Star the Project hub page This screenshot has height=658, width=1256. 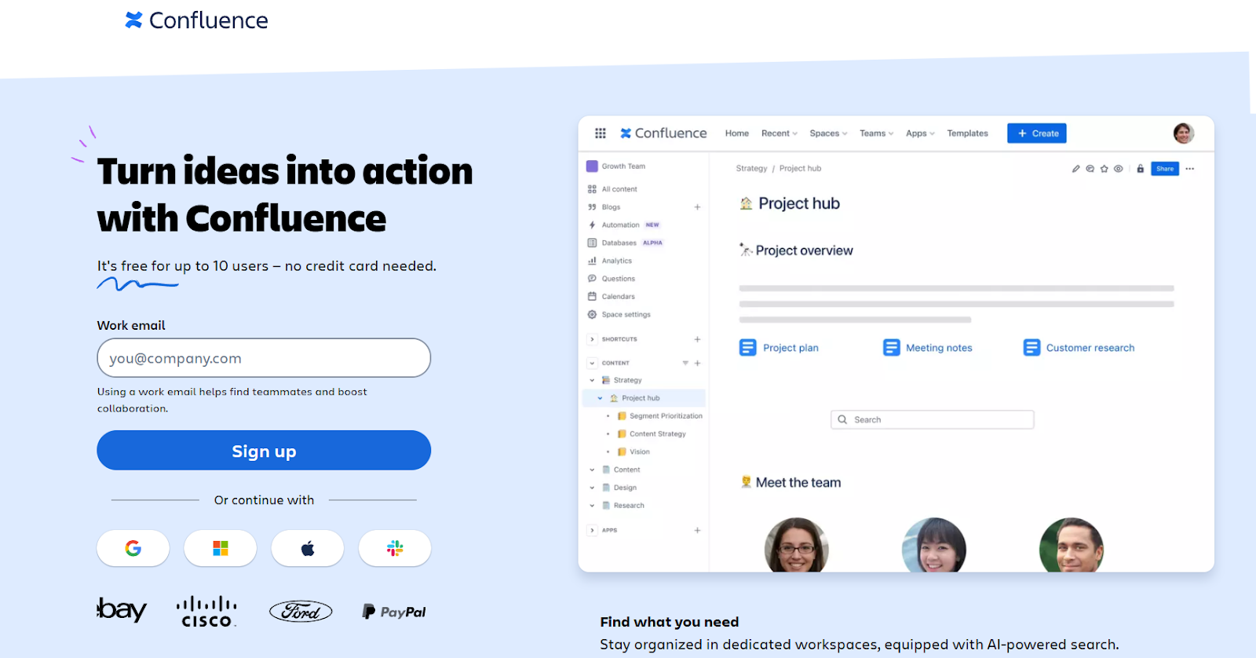tap(1104, 169)
